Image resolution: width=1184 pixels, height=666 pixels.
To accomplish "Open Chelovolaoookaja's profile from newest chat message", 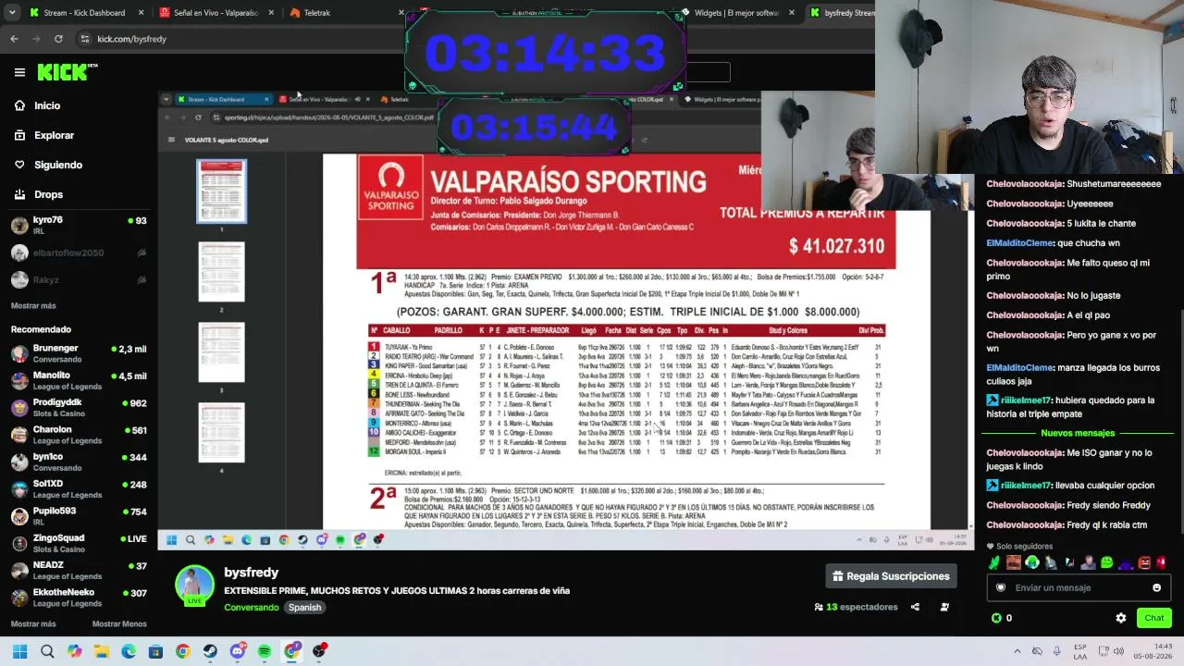I will tap(1025, 525).
